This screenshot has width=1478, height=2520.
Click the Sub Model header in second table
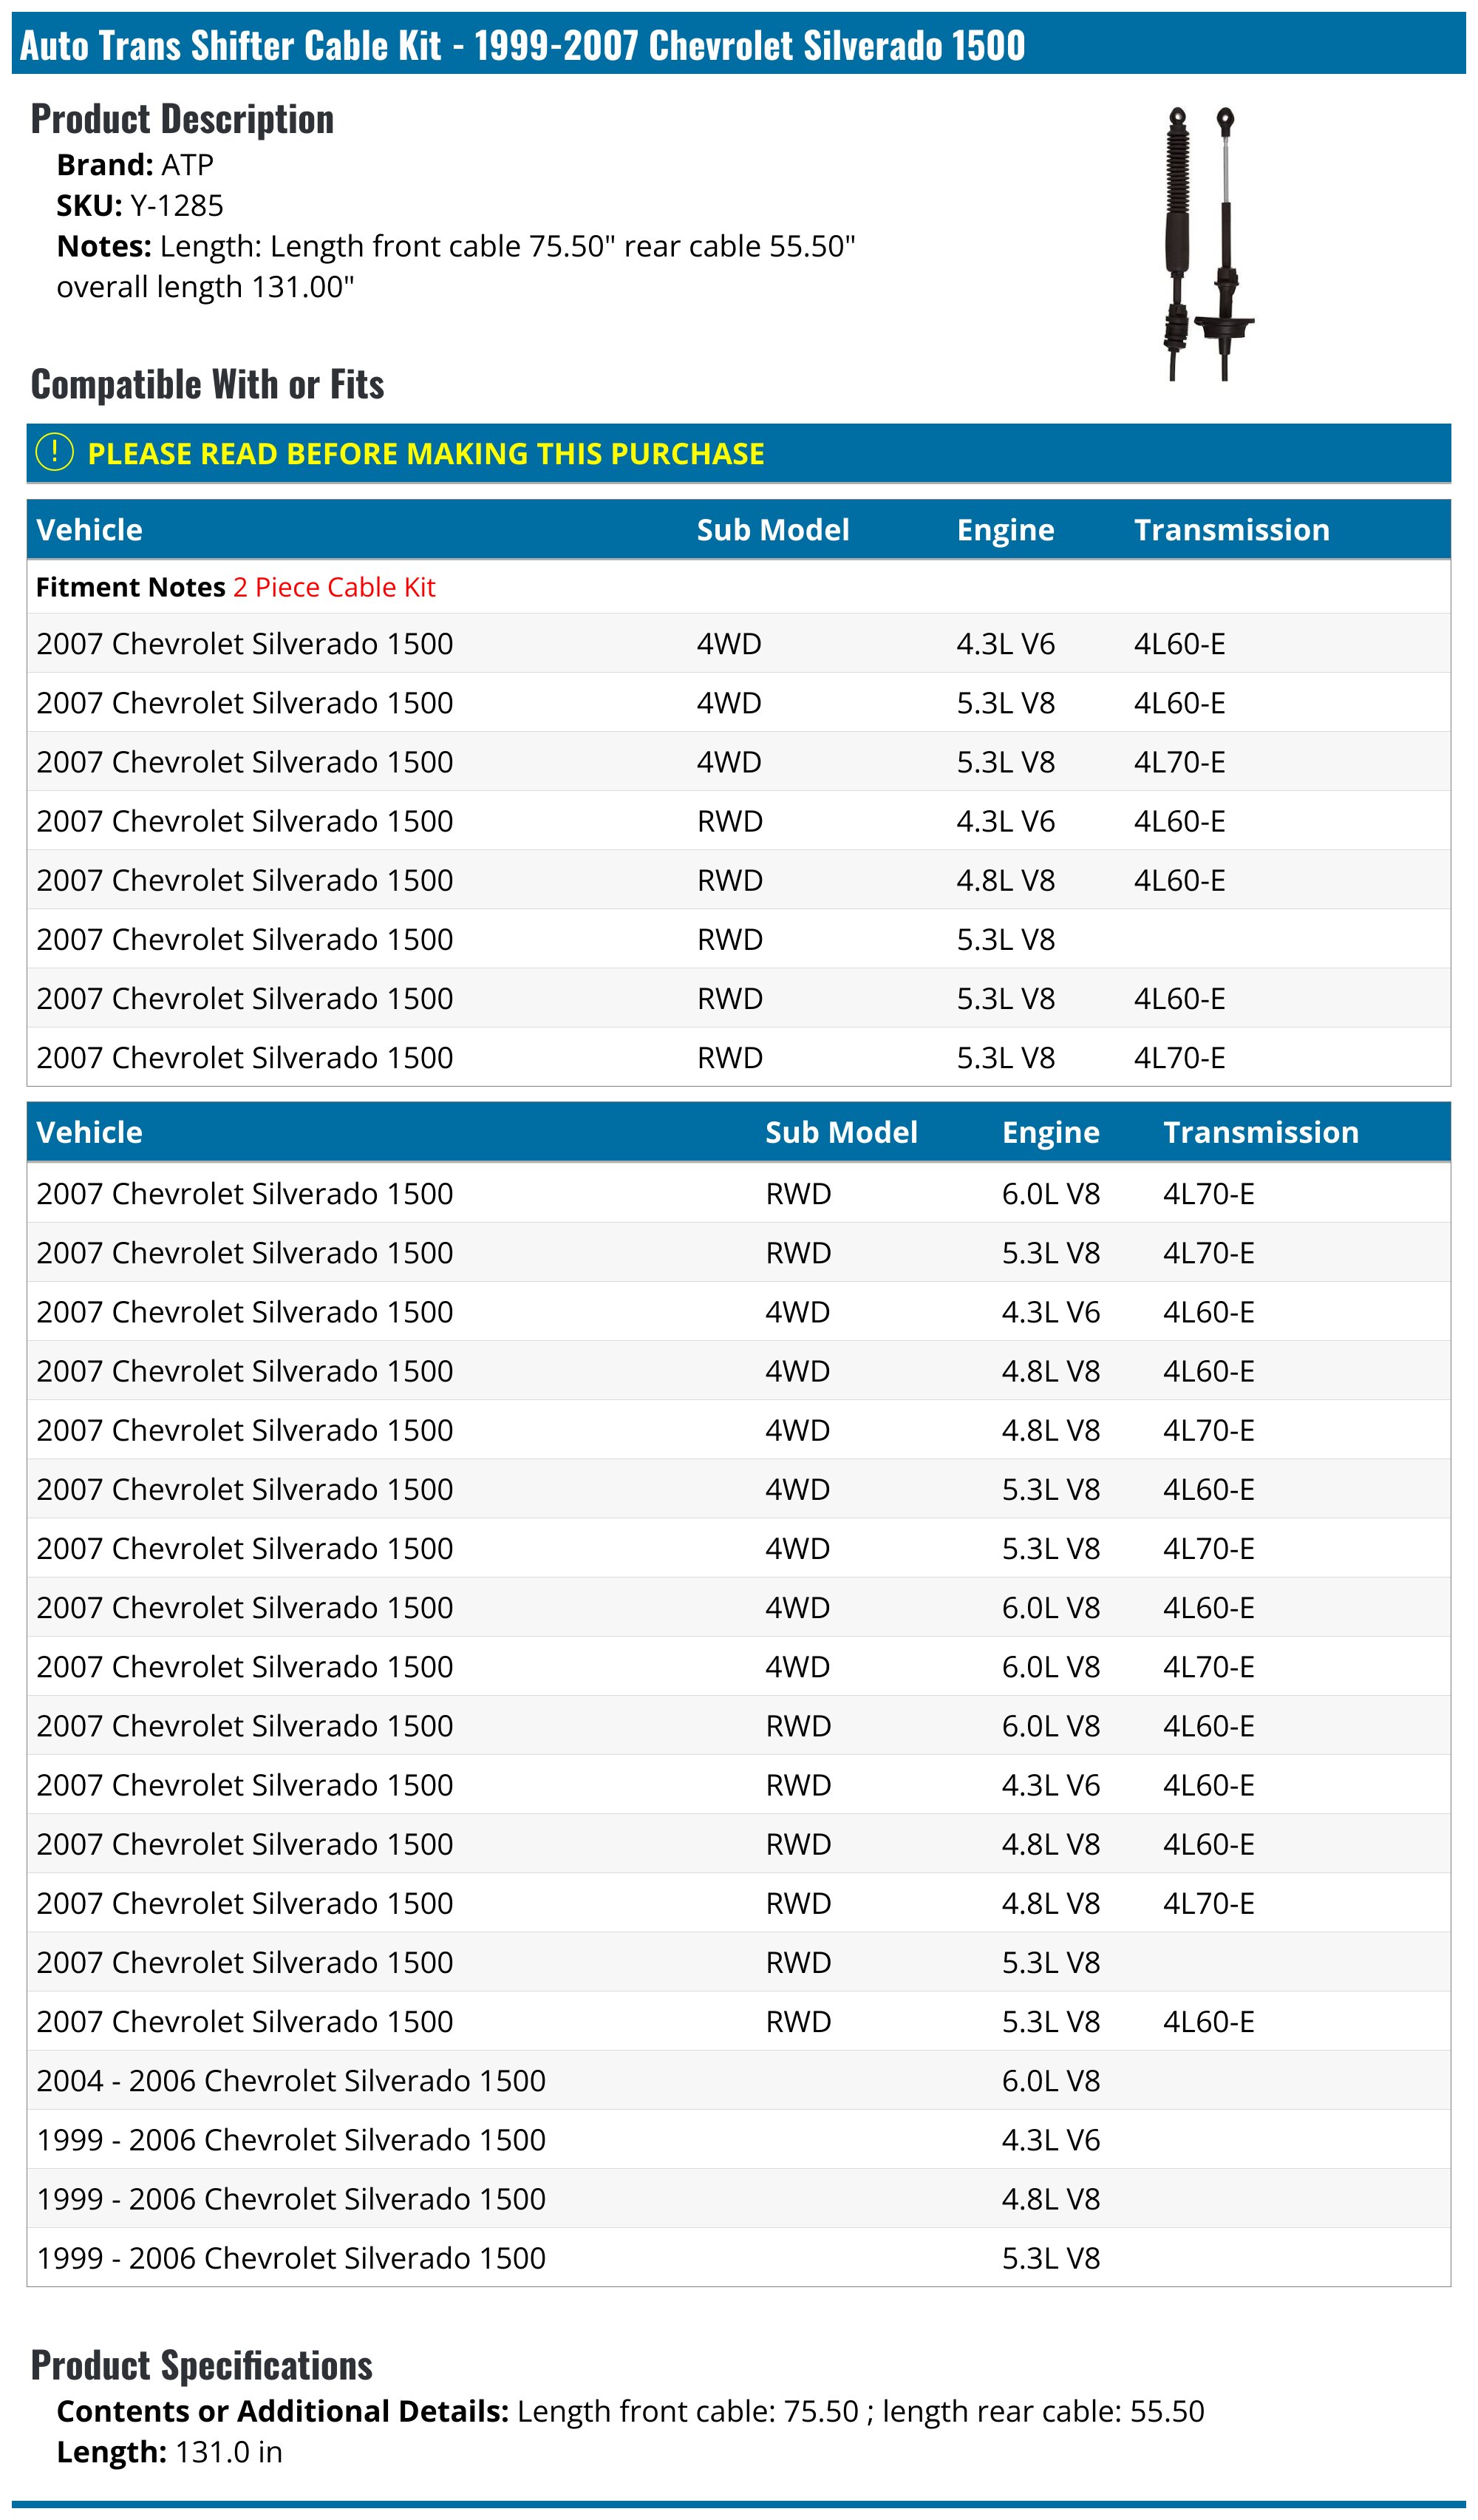[841, 1132]
